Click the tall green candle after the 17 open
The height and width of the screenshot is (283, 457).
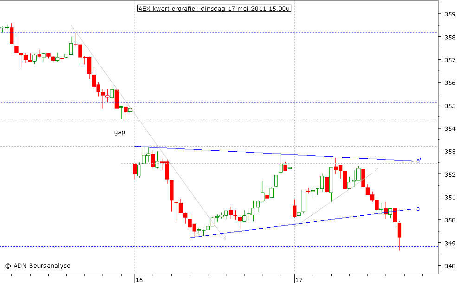303,201
